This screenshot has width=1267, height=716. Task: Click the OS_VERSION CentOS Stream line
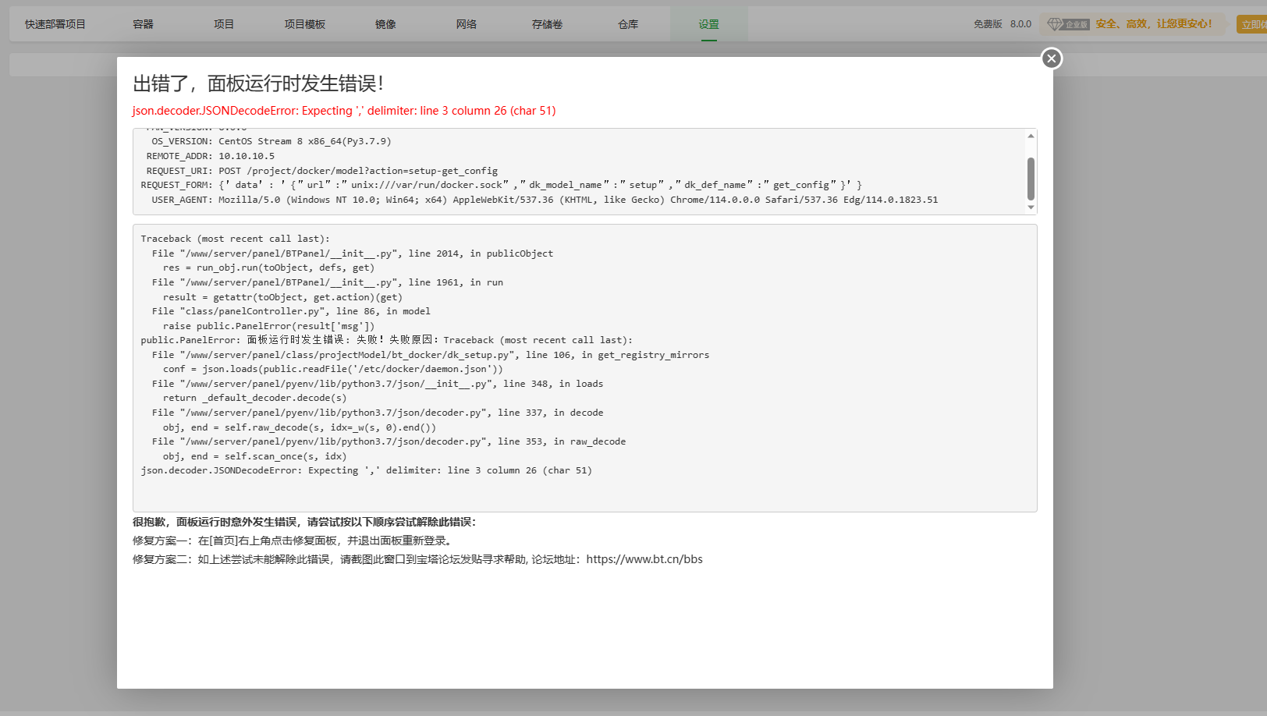271,141
